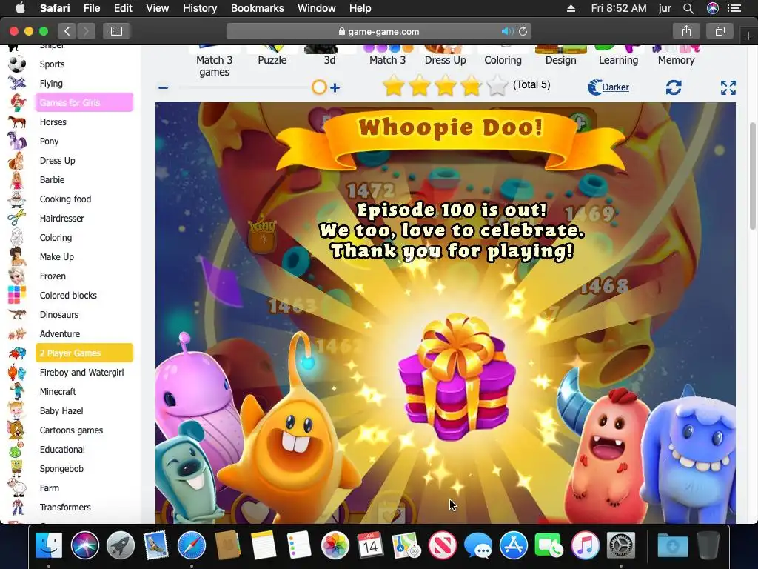Viewport: 758px width, 569px height.
Task: Click the Hairdresser scissors icon
Action: click(17, 218)
